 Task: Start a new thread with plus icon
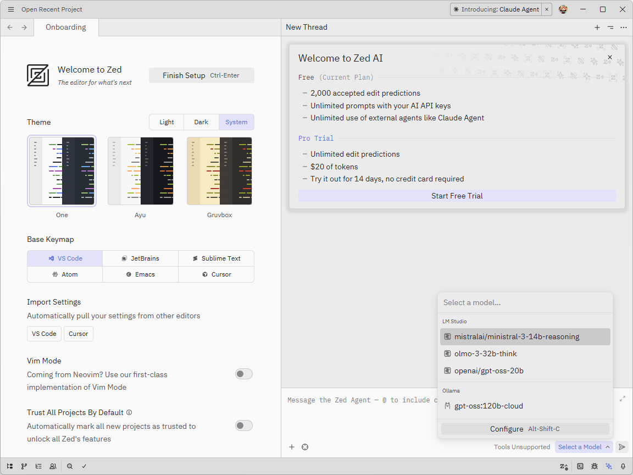coord(597,27)
